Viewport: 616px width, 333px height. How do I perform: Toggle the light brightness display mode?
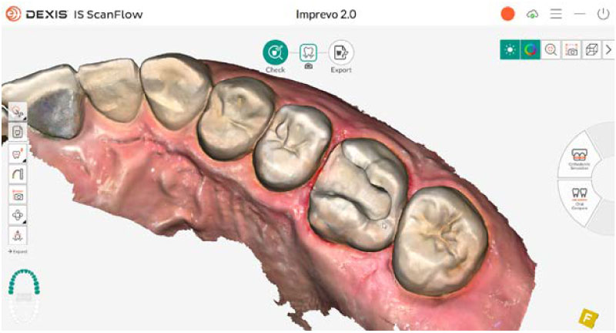510,50
